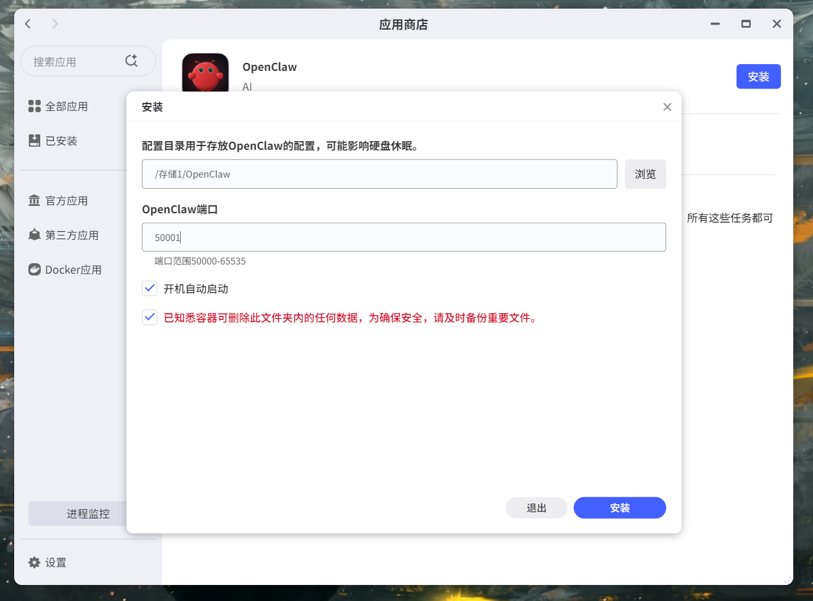
Task: Click 退出 to cancel installation
Action: pos(536,507)
